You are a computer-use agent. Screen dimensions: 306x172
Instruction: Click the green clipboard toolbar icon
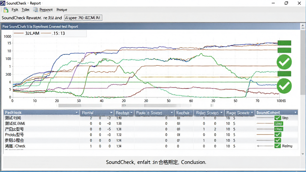point(6,10)
